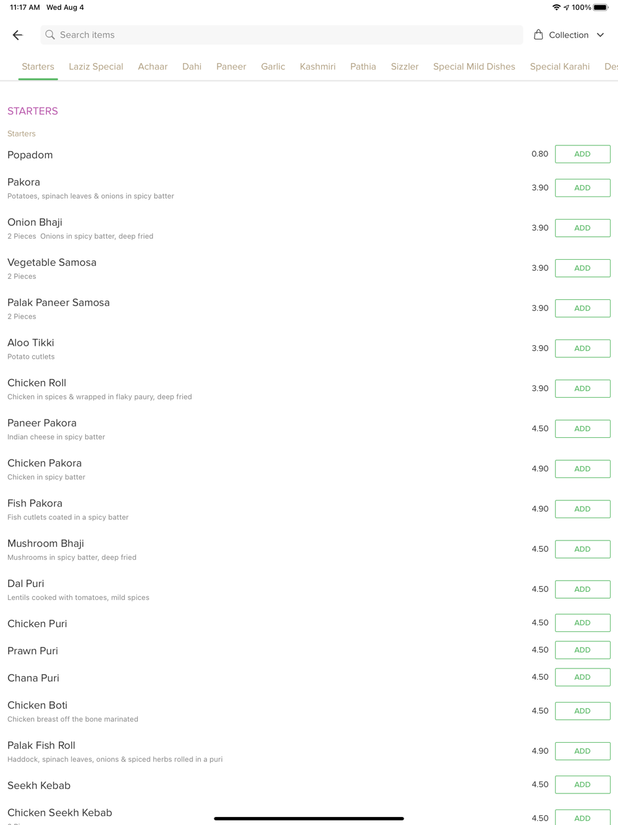The width and height of the screenshot is (618, 825).
Task: Add Popadom to the order
Action: [x=583, y=154]
